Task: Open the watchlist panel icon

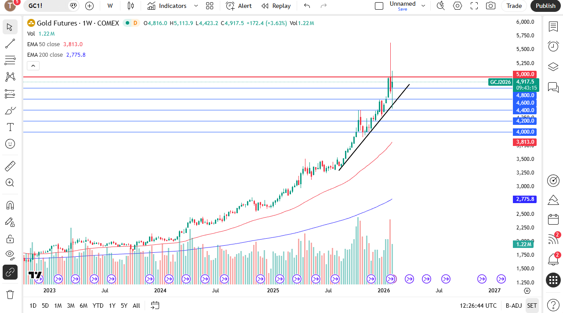Action: coord(553,27)
